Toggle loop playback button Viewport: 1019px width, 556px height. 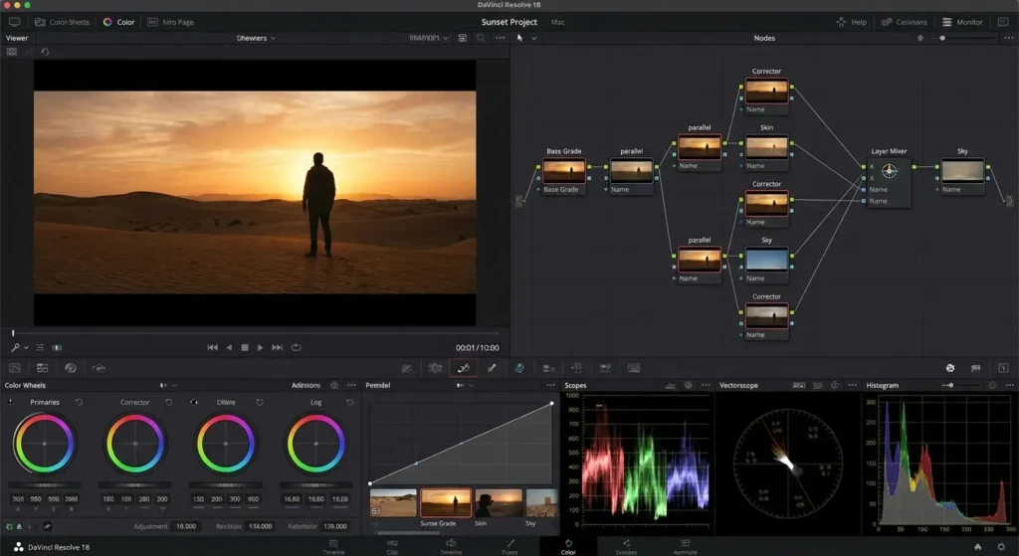pos(296,347)
